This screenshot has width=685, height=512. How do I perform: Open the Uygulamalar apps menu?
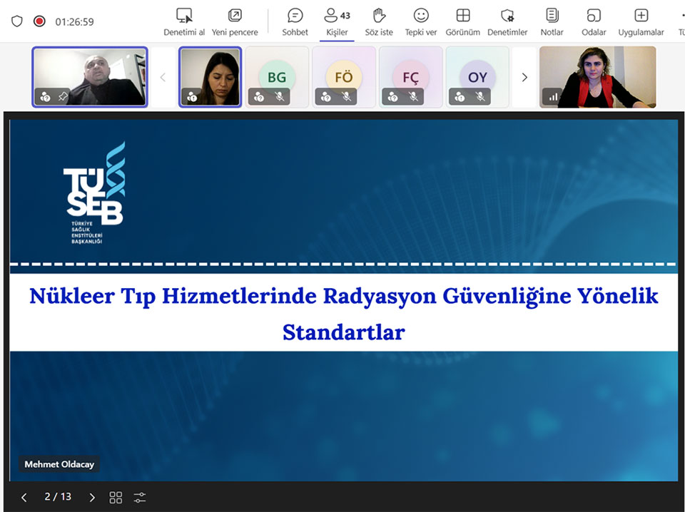pyautogui.click(x=641, y=16)
